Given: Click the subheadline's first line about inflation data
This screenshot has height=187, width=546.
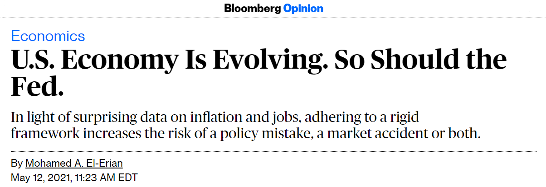Looking at the screenshot, I should pyautogui.click(x=215, y=118).
